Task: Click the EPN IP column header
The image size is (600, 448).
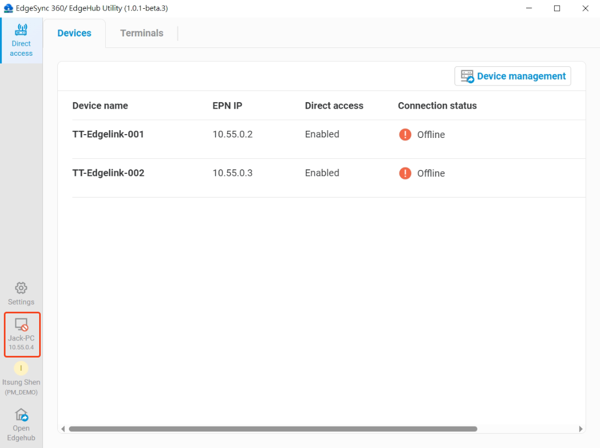Action: point(228,105)
